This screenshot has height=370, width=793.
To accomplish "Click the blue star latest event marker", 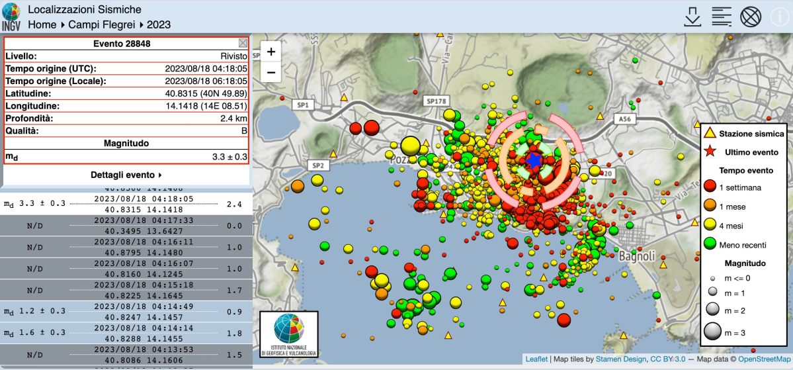I will 534,160.
